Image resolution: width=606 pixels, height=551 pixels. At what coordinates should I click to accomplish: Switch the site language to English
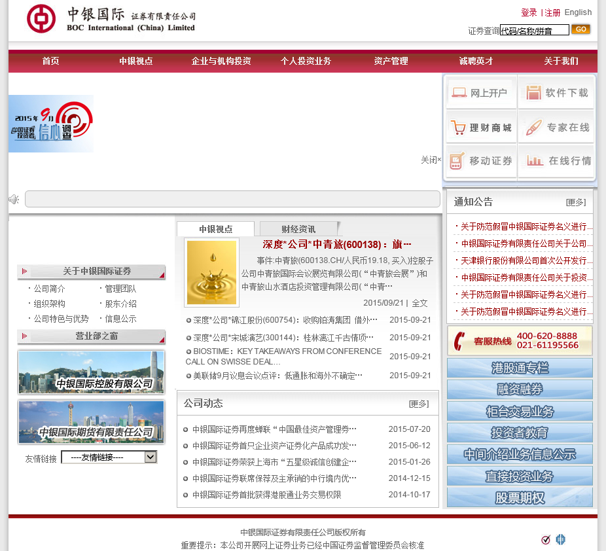(x=578, y=12)
